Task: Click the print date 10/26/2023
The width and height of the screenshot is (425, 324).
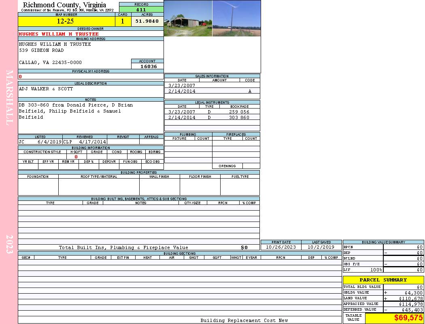Action: [x=280, y=247]
